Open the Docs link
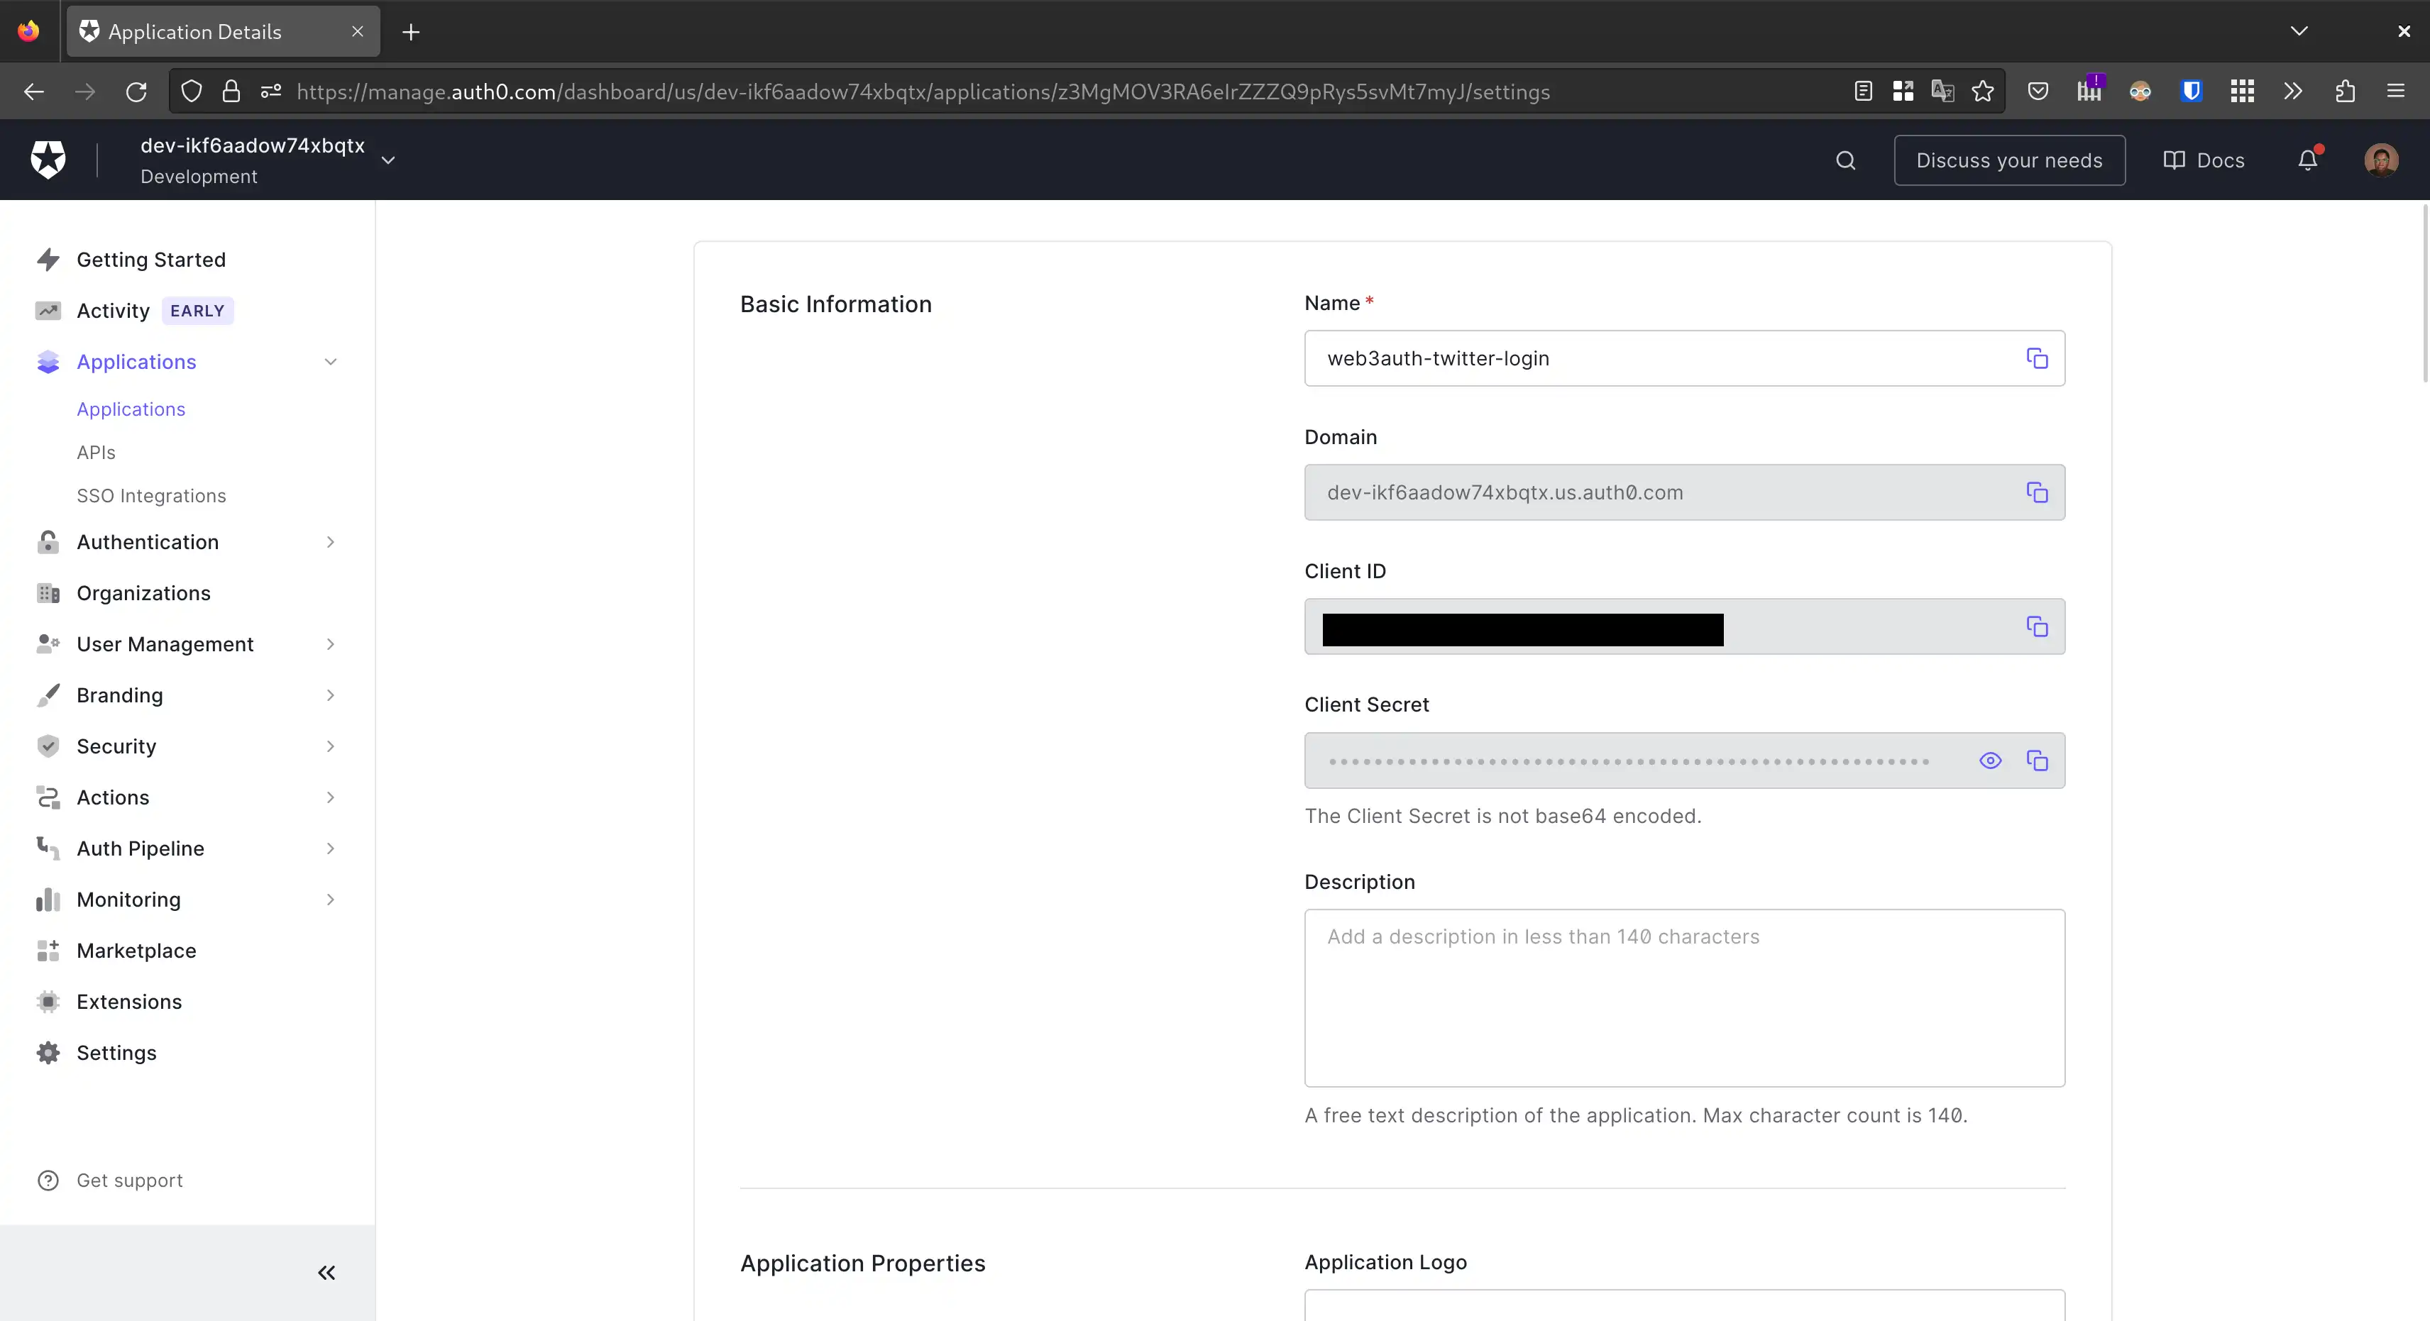Image resolution: width=2430 pixels, height=1321 pixels. pyautogui.click(x=2204, y=160)
